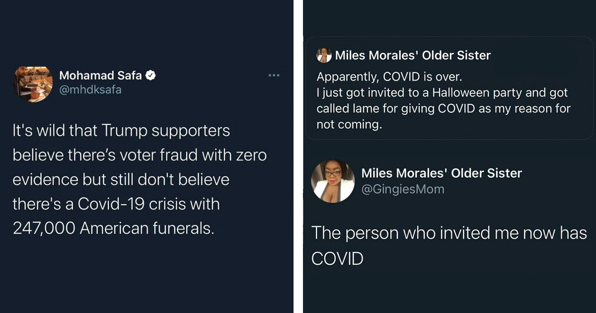Click the verified badge next to Mohamad Safa
The image size is (596, 313).
click(x=149, y=75)
